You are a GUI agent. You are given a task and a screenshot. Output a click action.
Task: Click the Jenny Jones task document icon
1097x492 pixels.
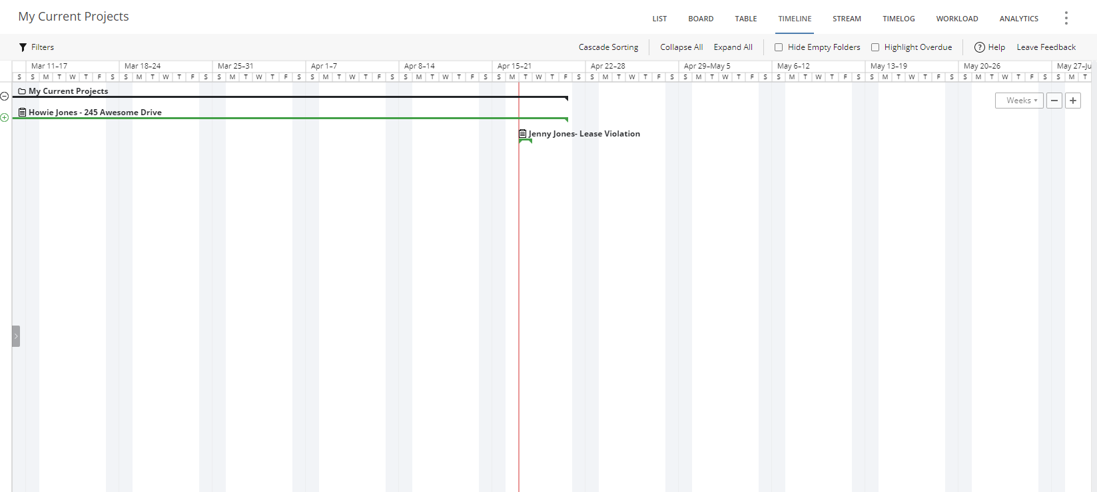523,134
